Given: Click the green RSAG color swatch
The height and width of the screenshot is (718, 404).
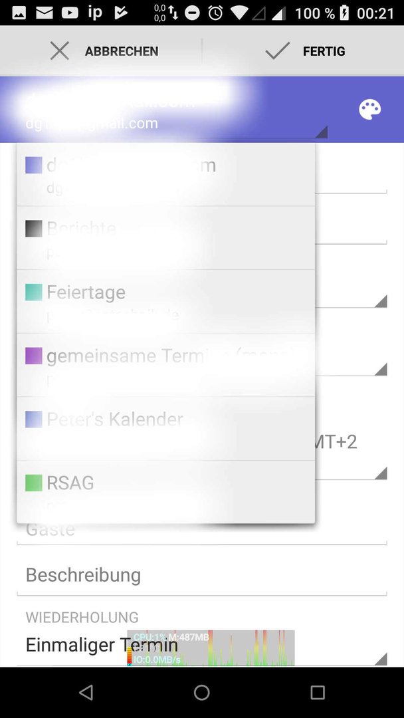Looking at the screenshot, I should pos(34,483).
